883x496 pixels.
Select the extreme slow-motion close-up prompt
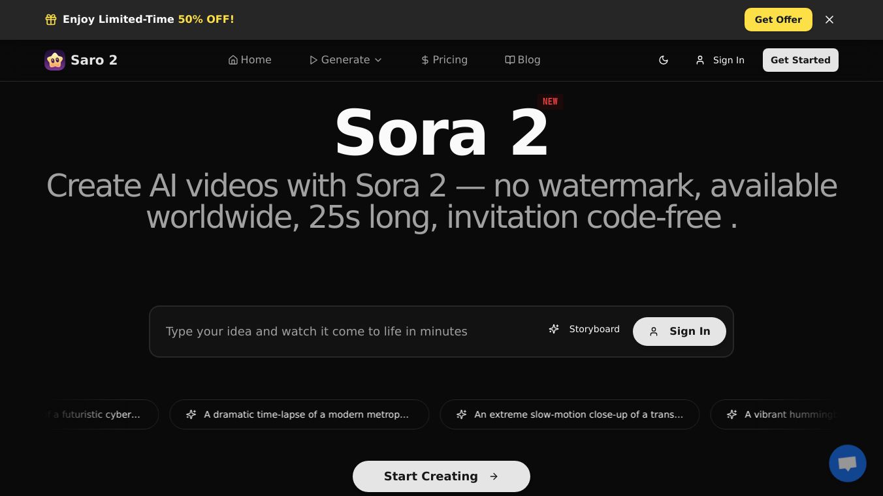(x=570, y=414)
